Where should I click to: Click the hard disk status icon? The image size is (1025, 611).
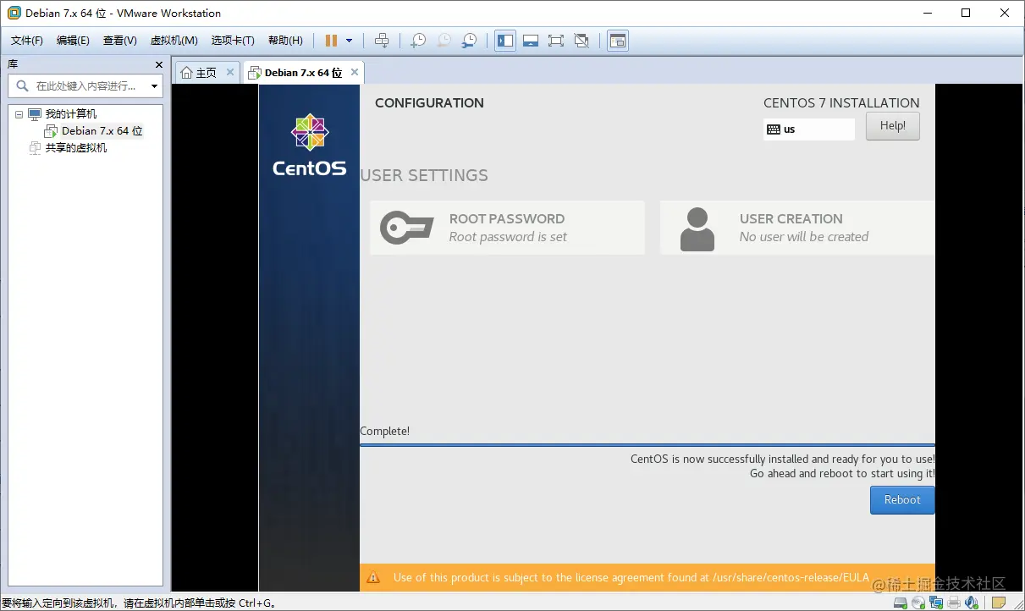(x=902, y=603)
